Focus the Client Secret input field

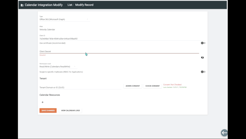click(119, 51)
